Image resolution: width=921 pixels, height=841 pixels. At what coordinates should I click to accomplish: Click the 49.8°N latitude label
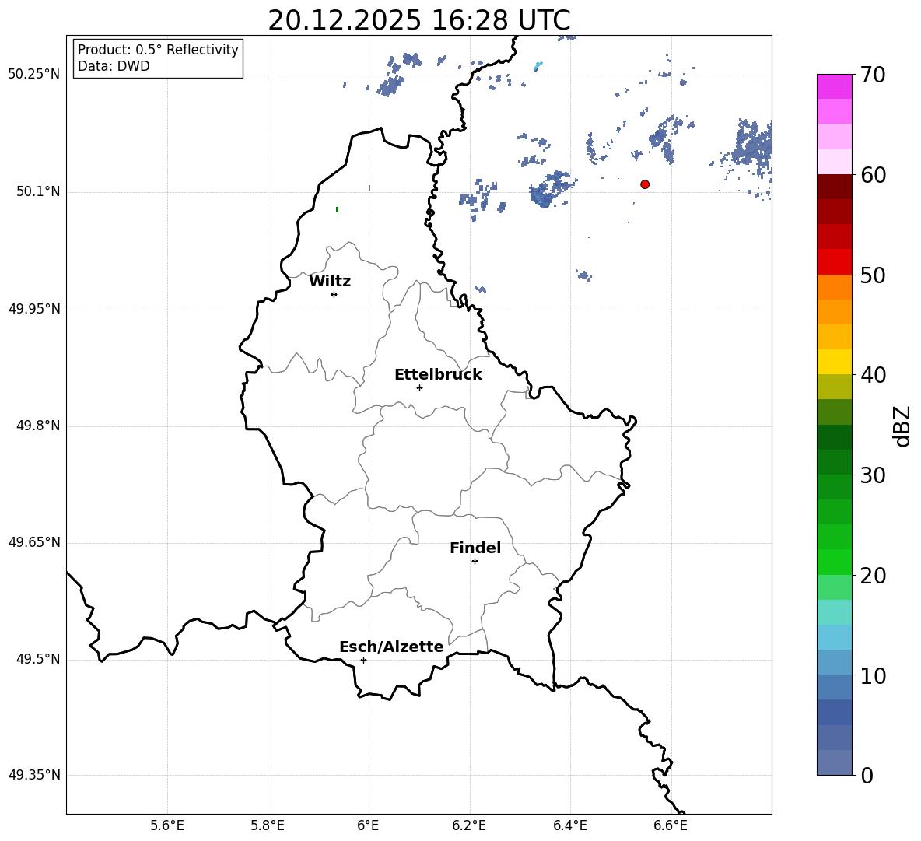[37, 426]
